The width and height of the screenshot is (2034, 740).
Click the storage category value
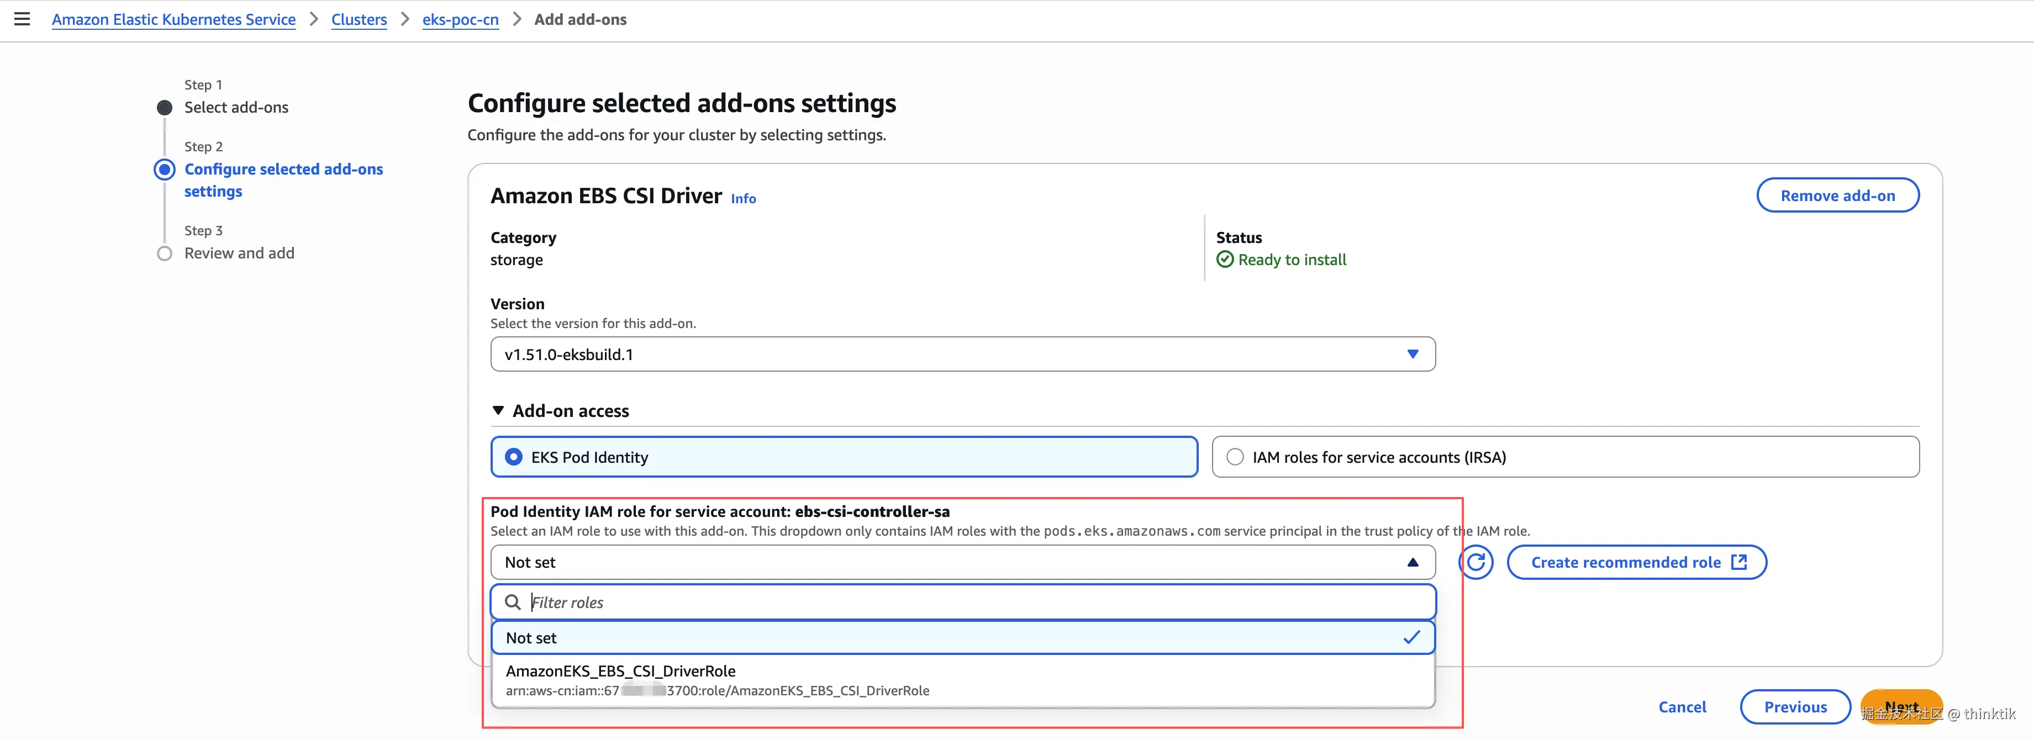tap(517, 260)
